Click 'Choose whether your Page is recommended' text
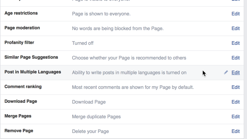This screenshot has width=247, height=139. (x=129, y=58)
